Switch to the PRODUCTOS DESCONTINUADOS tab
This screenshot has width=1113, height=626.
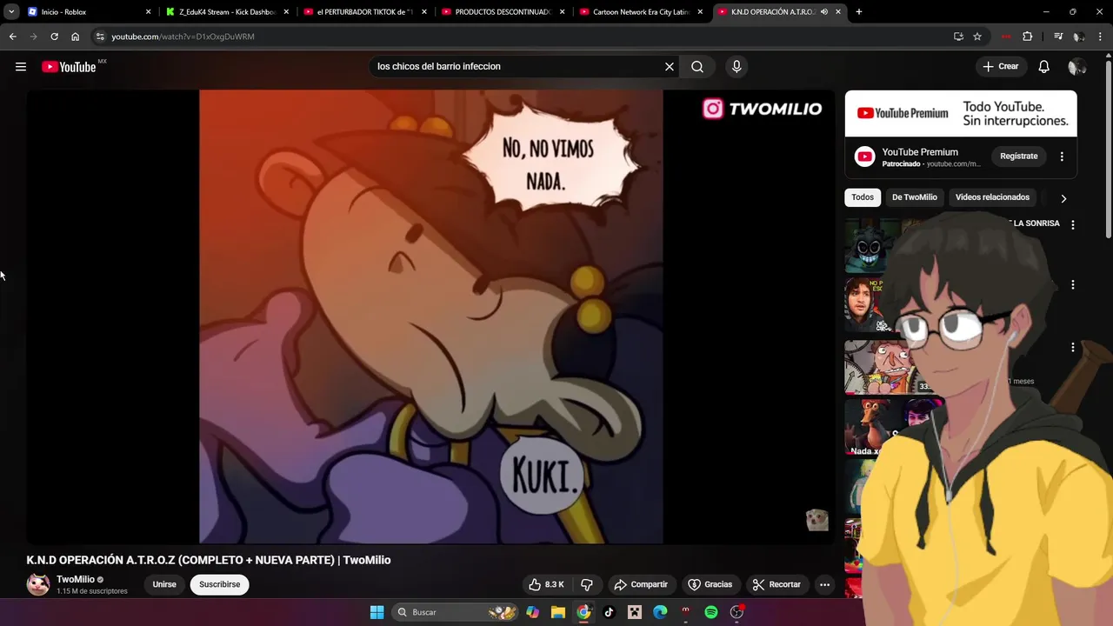(x=503, y=12)
